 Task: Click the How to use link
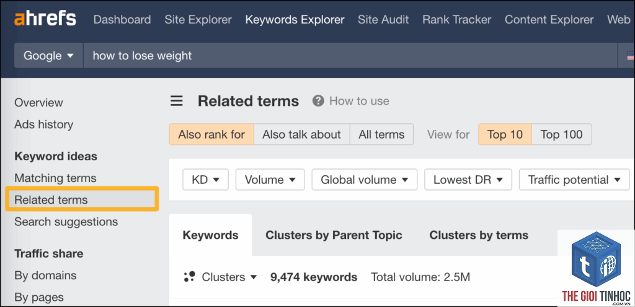359,101
